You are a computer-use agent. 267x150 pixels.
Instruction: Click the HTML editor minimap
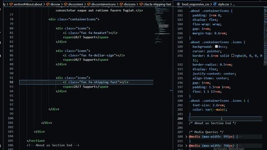coord(162,25)
